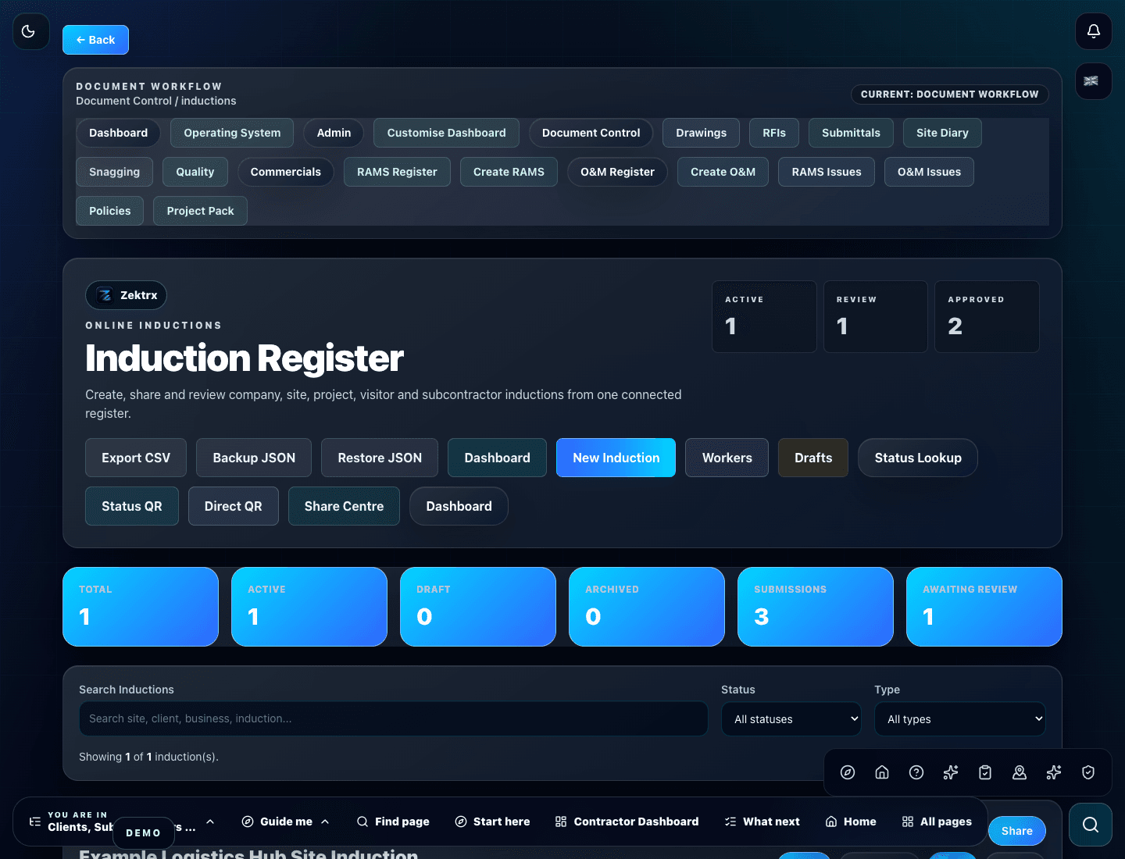The image size is (1125, 859).
Task: Open the Site Diary tab
Action: pos(942,133)
